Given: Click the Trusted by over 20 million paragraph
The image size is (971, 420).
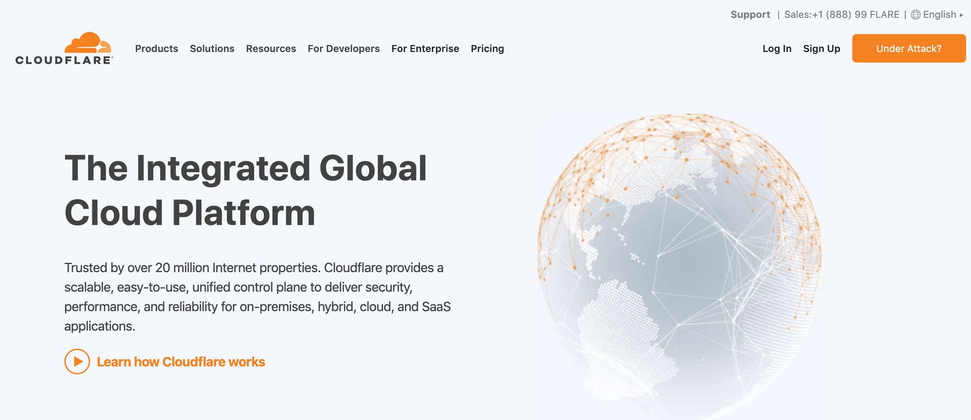Looking at the screenshot, I should point(257,297).
